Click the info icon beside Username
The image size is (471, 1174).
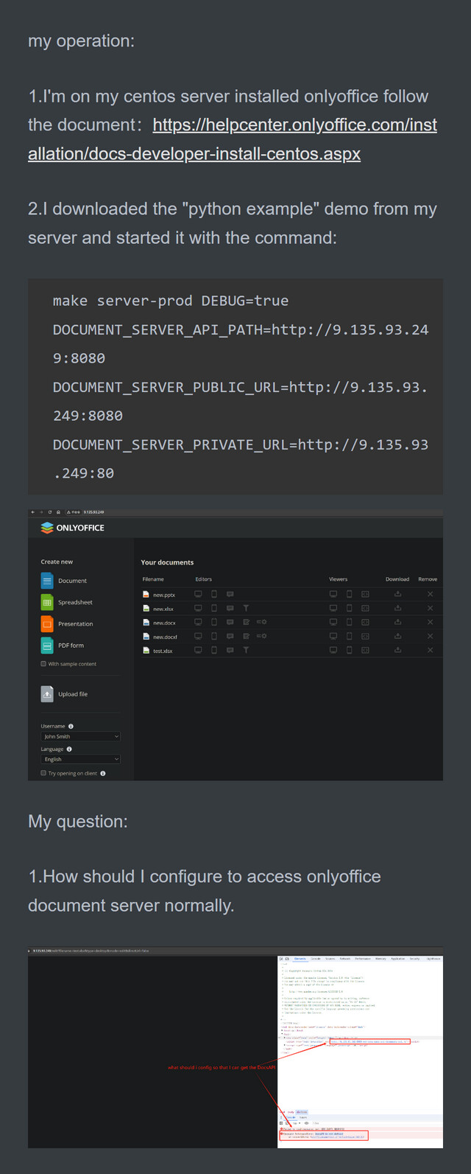(x=71, y=726)
